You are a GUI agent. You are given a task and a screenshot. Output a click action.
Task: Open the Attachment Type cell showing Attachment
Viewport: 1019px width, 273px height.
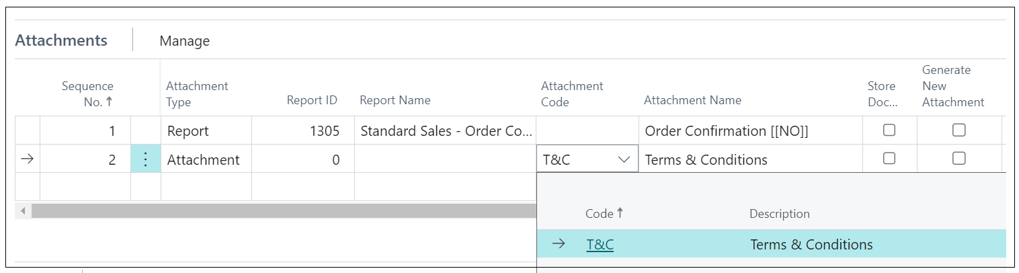(x=206, y=159)
